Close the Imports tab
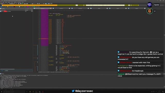Image resolution: width=165 pixels, height=93 pixels. pyautogui.click(x=126, y=8)
